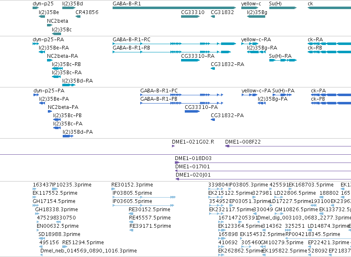Select EST RE30152.3prime
351x257 pixels.
point(113,189)
